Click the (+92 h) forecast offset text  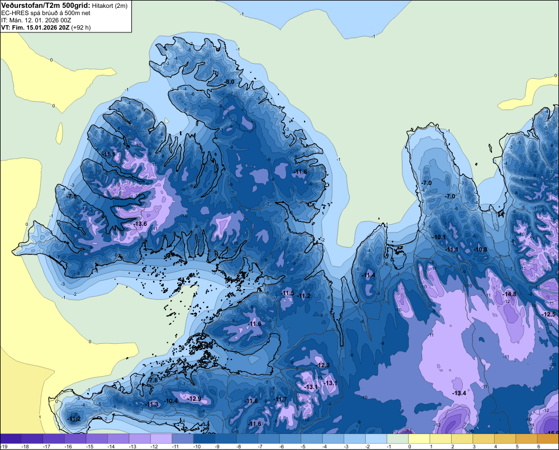pyautogui.click(x=81, y=27)
